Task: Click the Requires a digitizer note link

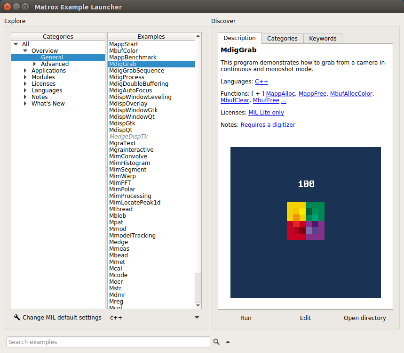Action: pos(268,124)
